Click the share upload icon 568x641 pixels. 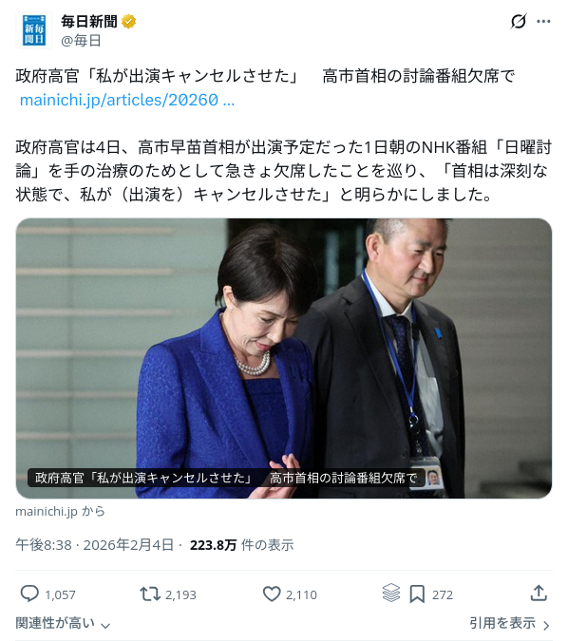tap(539, 594)
